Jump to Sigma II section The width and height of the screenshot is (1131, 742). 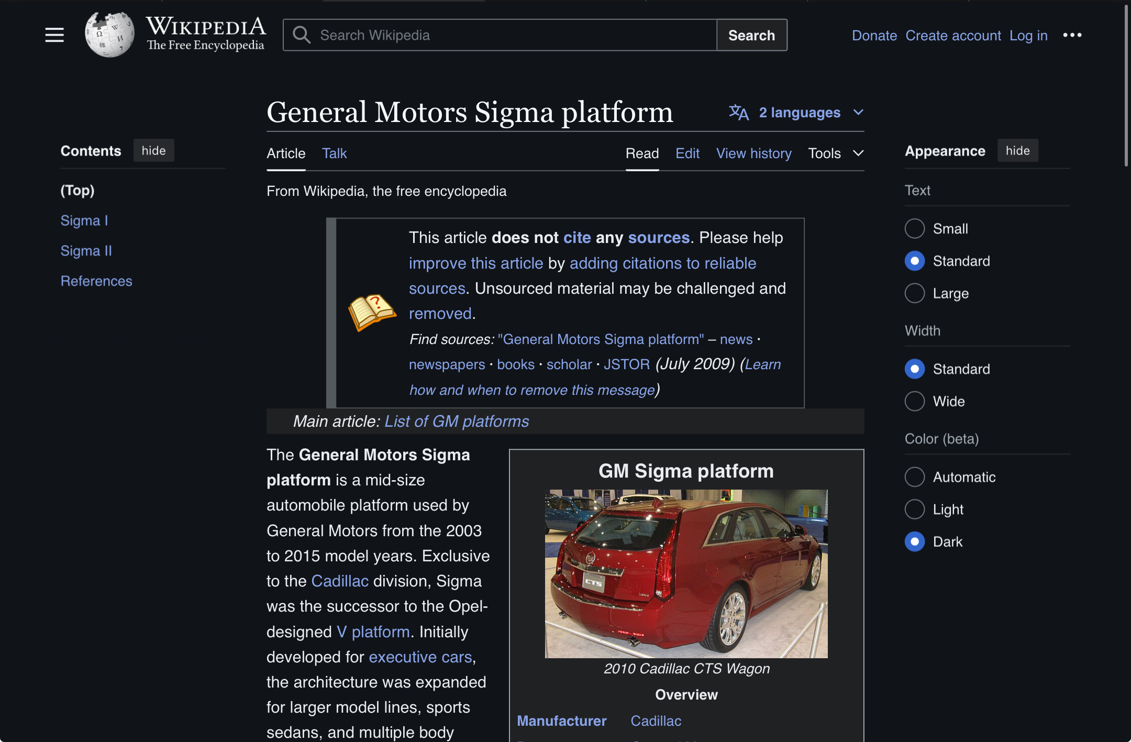[x=86, y=250]
